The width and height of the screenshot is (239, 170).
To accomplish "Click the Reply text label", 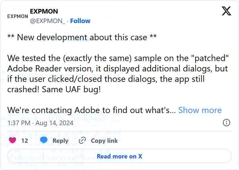I will coord(60,141).
